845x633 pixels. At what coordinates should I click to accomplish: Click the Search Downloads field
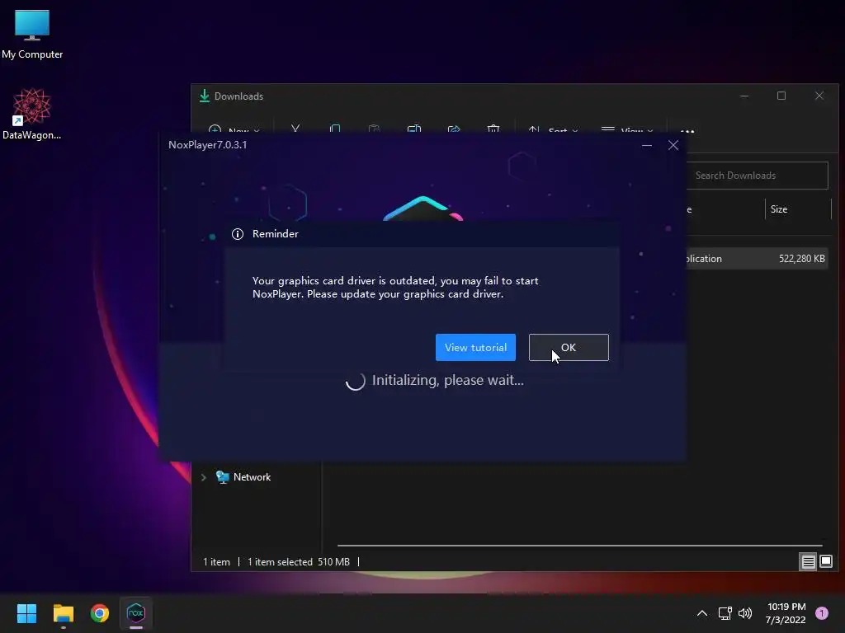758,176
